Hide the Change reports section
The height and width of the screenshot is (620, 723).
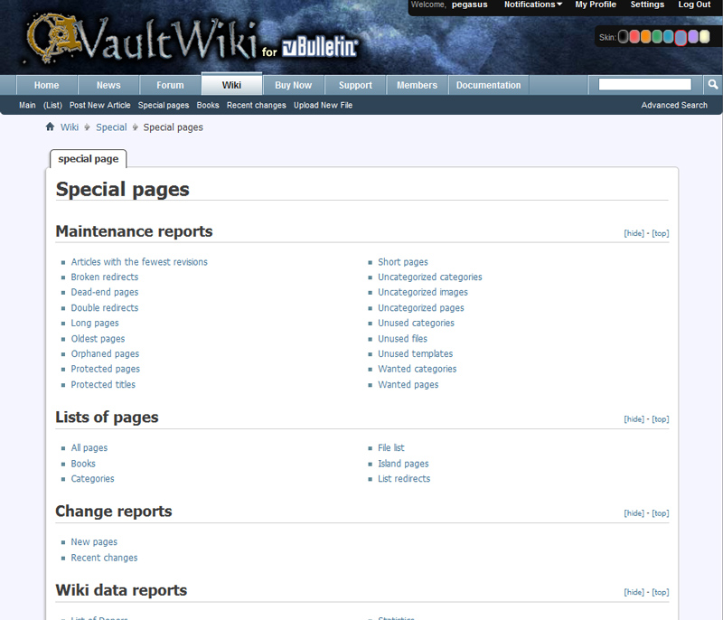pos(634,513)
